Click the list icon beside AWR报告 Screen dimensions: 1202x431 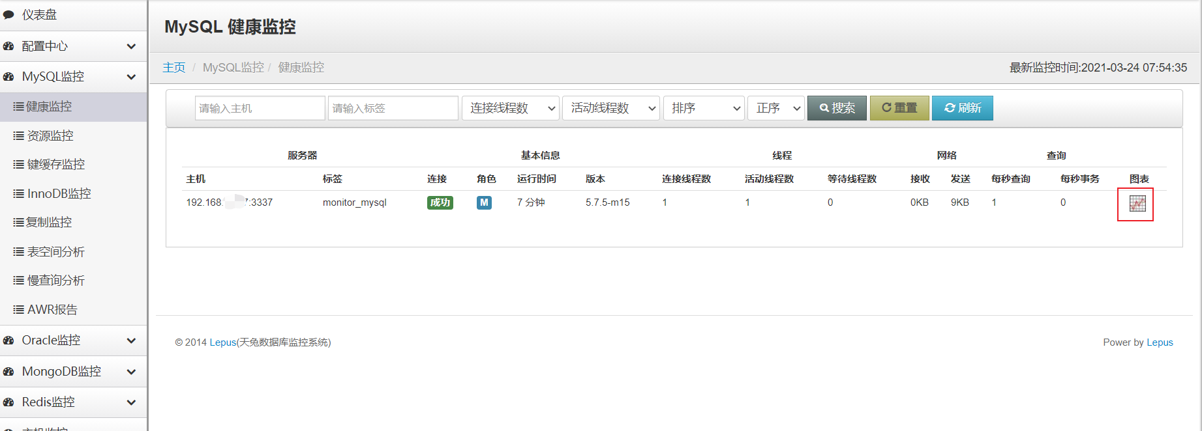point(18,309)
